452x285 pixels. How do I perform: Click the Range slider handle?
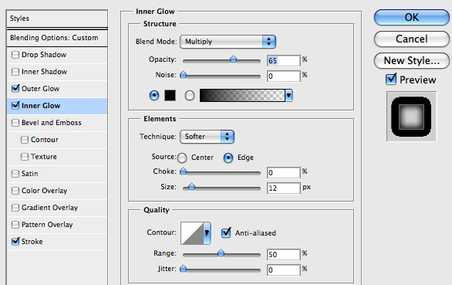tap(221, 253)
